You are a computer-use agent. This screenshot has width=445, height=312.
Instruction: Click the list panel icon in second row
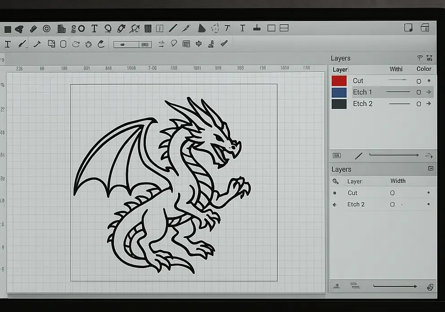click(186, 44)
